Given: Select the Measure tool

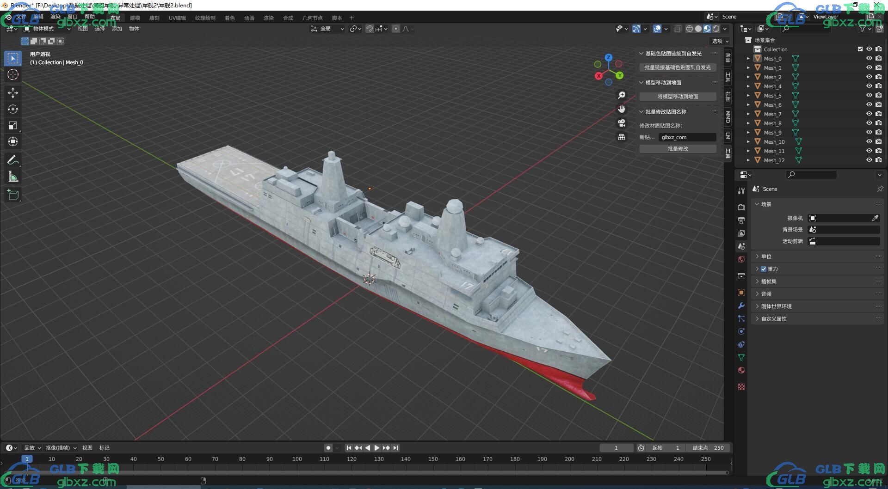Looking at the screenshot, I should pos(13,176).
